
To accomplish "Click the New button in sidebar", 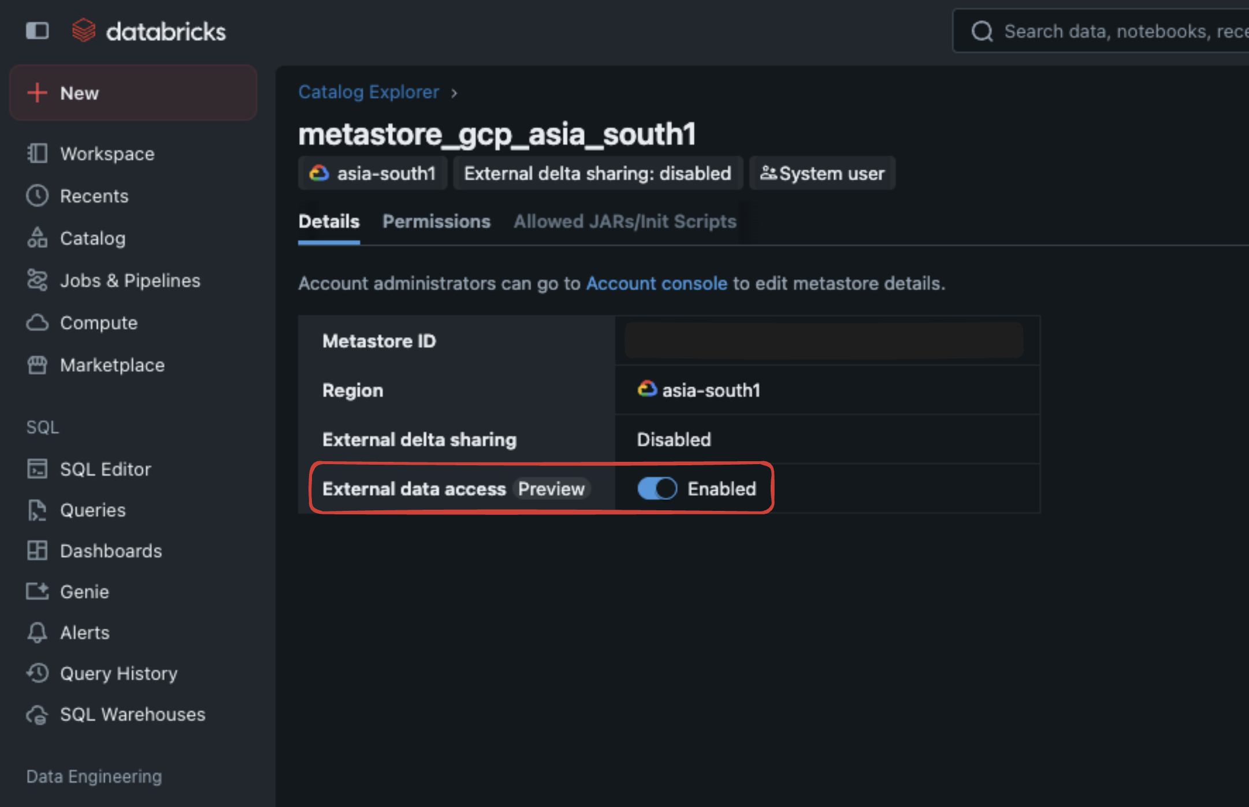I will coord(79,92).
